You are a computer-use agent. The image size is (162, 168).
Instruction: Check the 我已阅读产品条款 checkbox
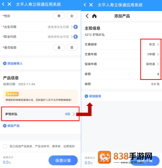pos(5,146)
